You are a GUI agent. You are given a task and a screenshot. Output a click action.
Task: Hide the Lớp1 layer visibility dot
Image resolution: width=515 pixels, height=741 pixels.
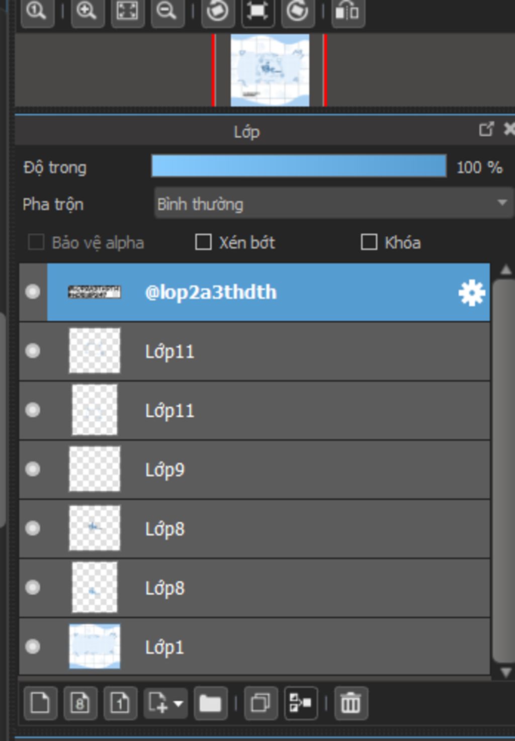pos(33,646)
